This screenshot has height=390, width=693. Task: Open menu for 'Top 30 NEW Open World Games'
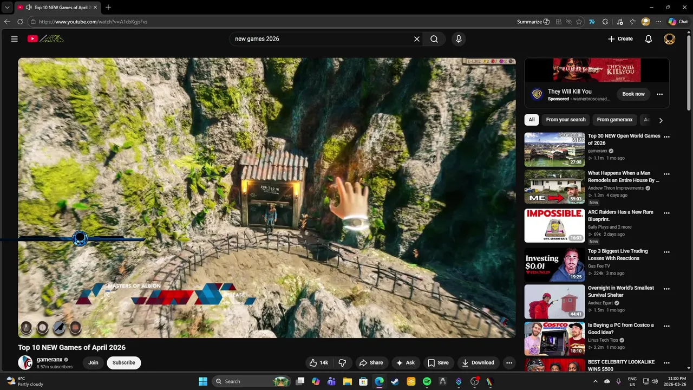(666, 137)
